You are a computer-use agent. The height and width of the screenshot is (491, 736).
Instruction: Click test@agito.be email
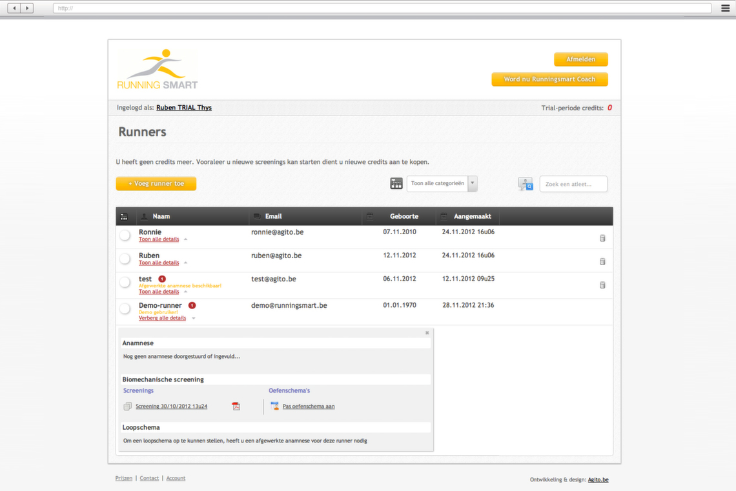coord(274,279)
